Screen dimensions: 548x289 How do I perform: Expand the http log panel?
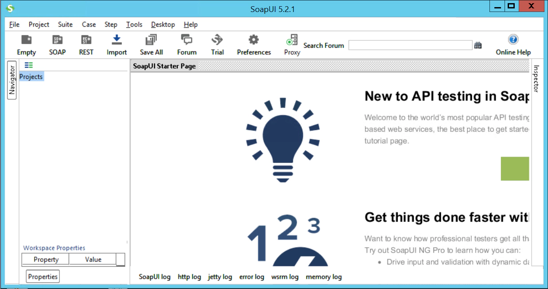(x=189, y=277)
